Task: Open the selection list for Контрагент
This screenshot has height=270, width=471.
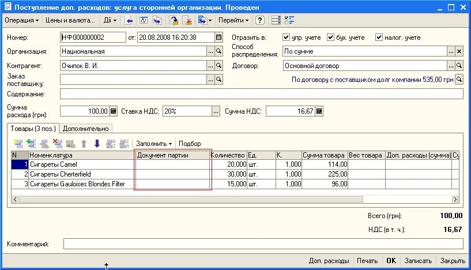Action: coord(210,66)
